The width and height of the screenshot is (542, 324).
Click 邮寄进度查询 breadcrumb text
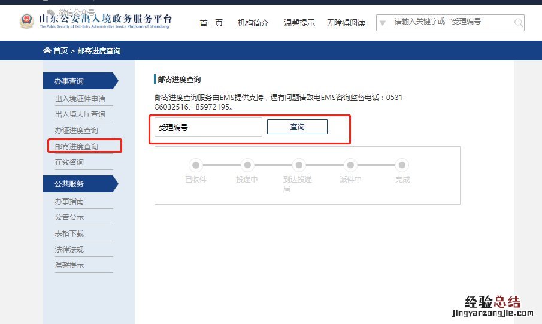(x=99, y=51)
